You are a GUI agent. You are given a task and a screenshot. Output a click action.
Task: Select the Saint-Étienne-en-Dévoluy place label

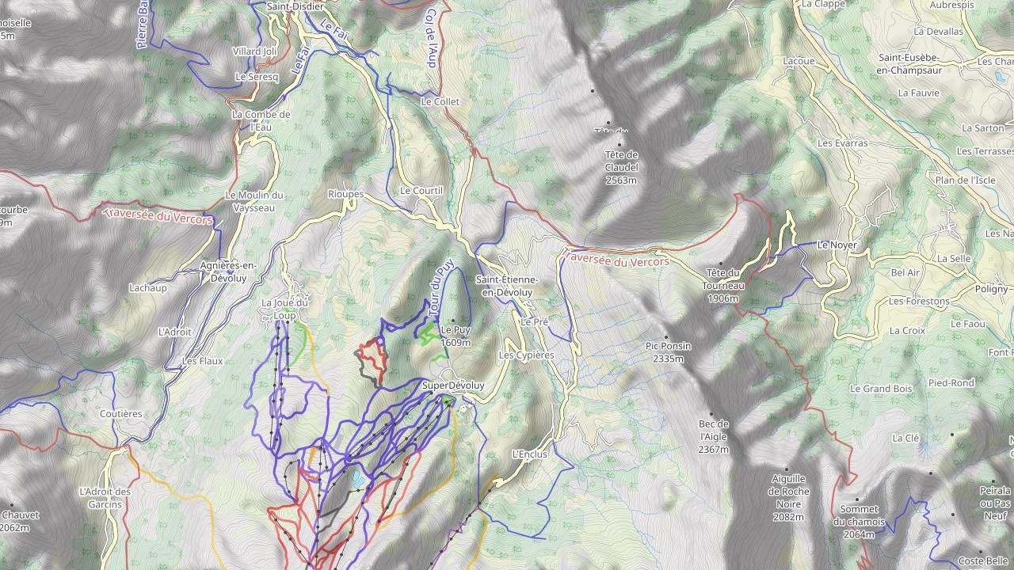click(507, 286)
